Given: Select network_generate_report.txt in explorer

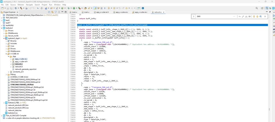Looking at the screenshot, I should (x=26, y=69).
